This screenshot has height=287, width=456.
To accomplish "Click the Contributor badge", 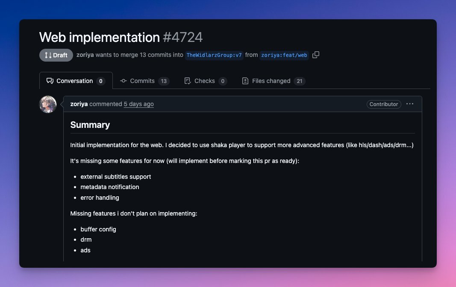I will [x=384, y=104].
